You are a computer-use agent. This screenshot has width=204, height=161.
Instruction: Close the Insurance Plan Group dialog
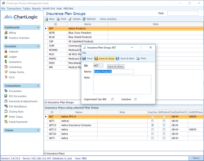point(151,48)
